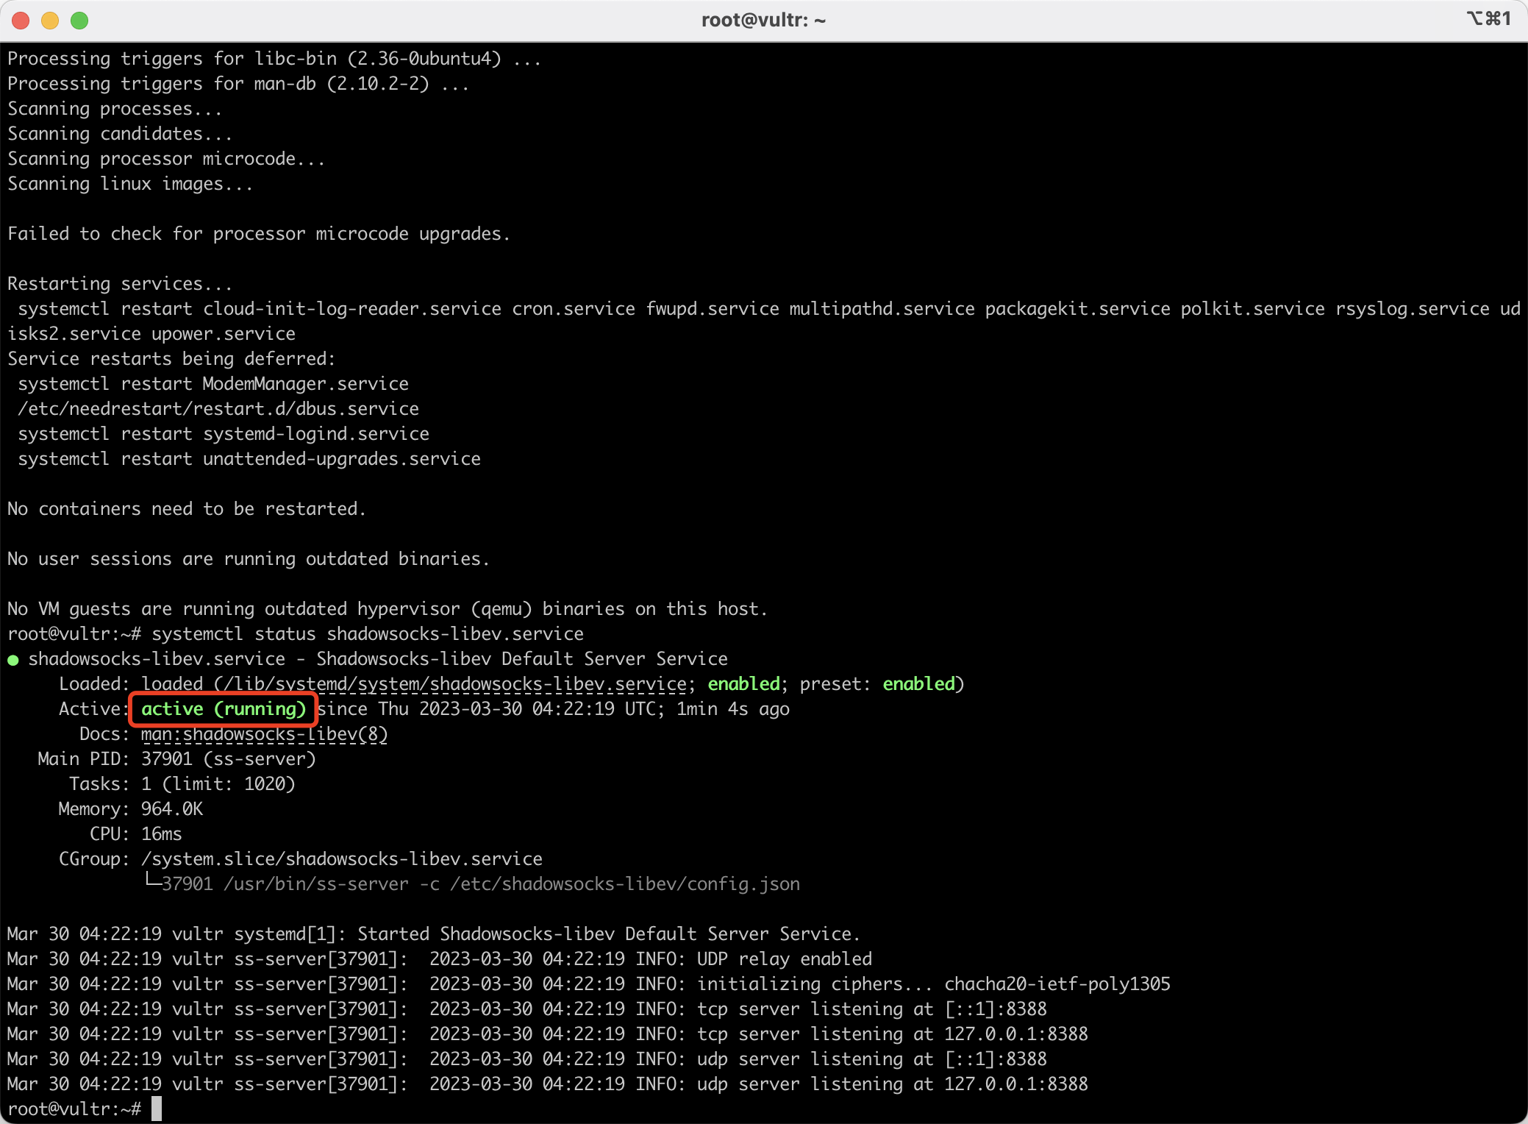
Task: Click the first green 'enabled' after the service path
Action: [x=743, y=684]
